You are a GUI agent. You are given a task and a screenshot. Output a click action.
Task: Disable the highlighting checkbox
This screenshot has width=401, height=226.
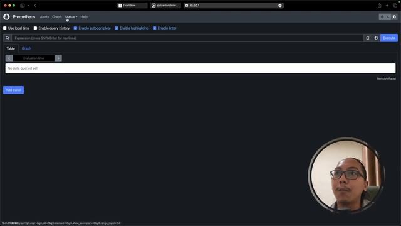tap(117, 28)
